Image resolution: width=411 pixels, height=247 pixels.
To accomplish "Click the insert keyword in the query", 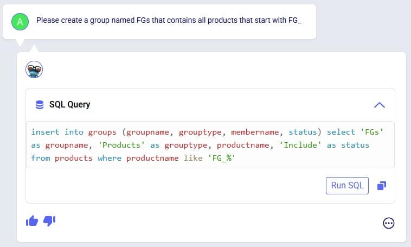I will 45,132.
